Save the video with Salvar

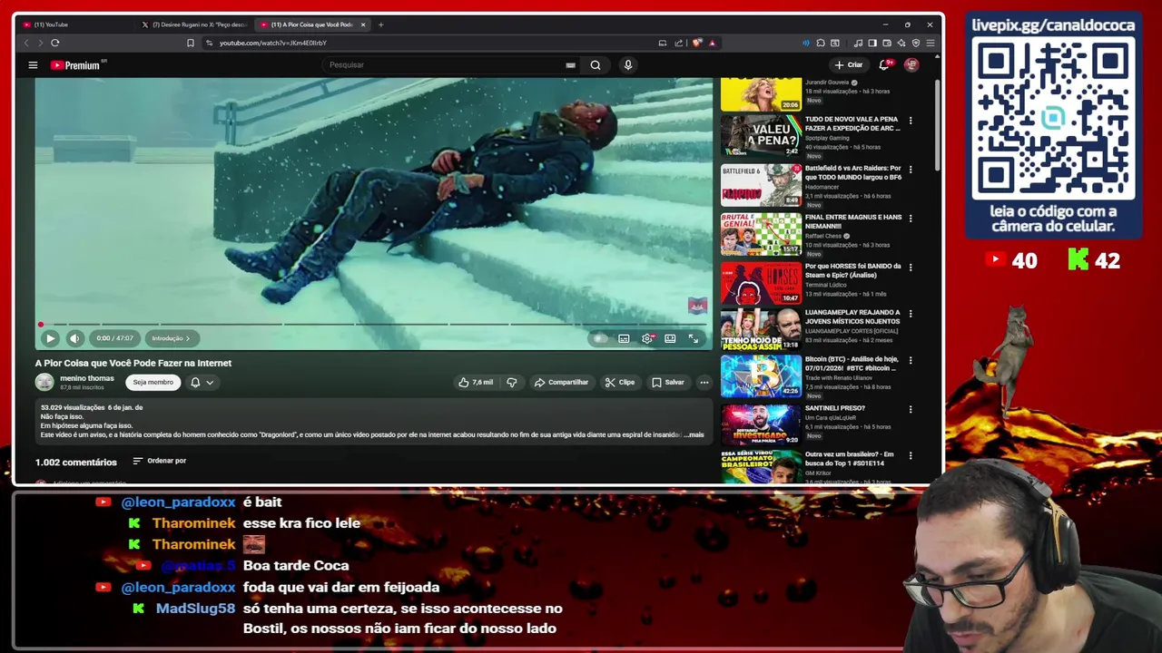(x=668, y=382)
